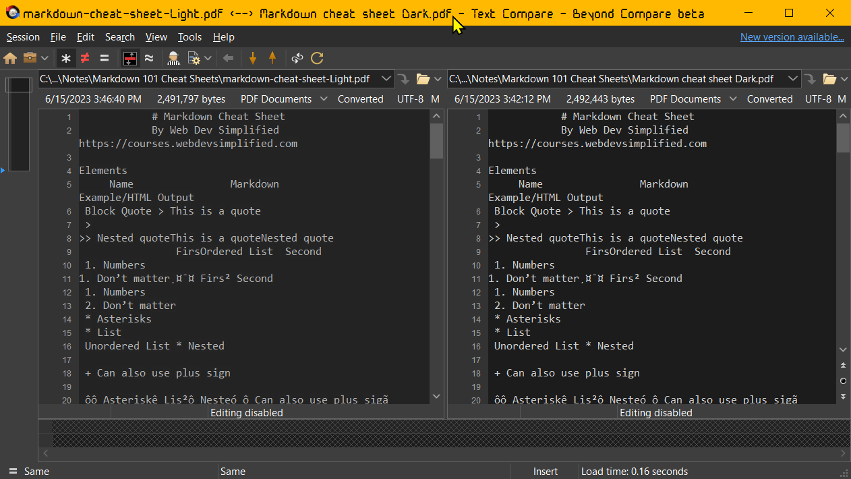Click the New version available link
Viewport: 851px width, 479px height.
click(792, 37)
